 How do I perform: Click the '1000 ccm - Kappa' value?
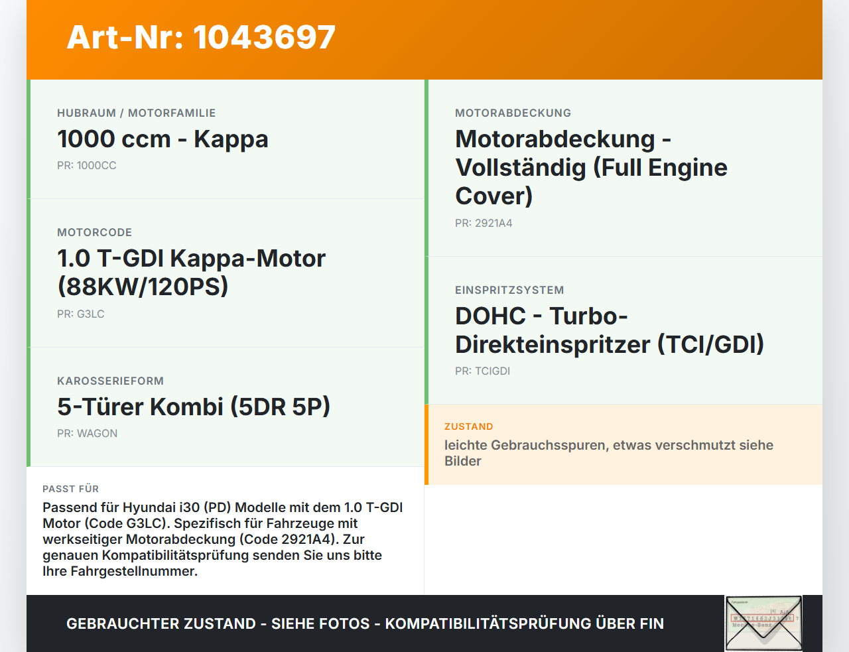[163, 139]
